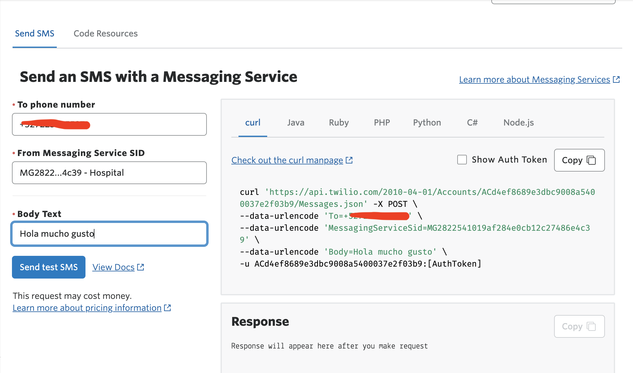This screenshot has width=633, height=373.
Task: Open the Code Resources tab
Action: click(x=105, y=33)
